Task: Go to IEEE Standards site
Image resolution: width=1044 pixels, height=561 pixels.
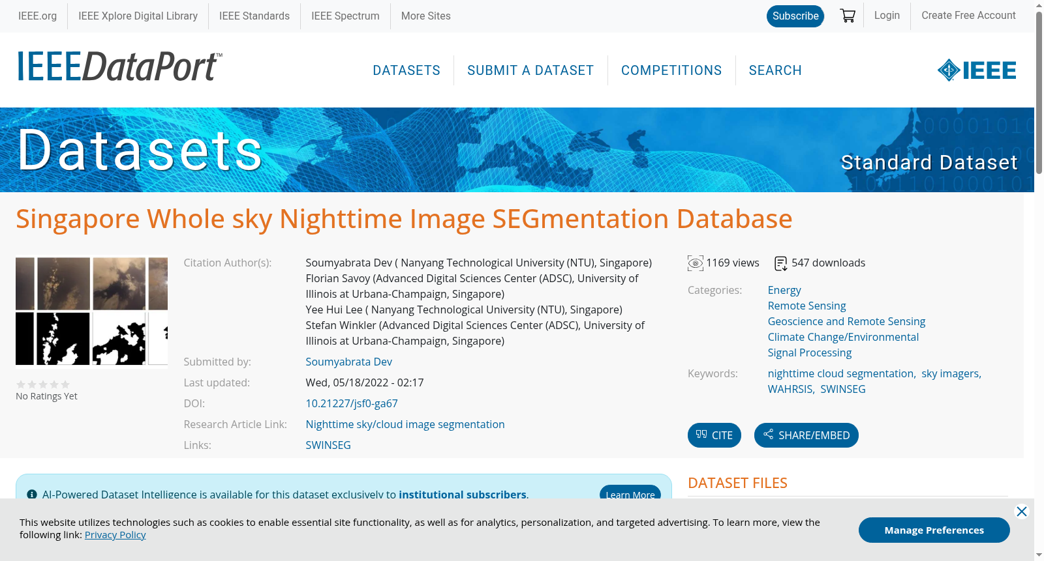Action: click(x=254, y=16)
